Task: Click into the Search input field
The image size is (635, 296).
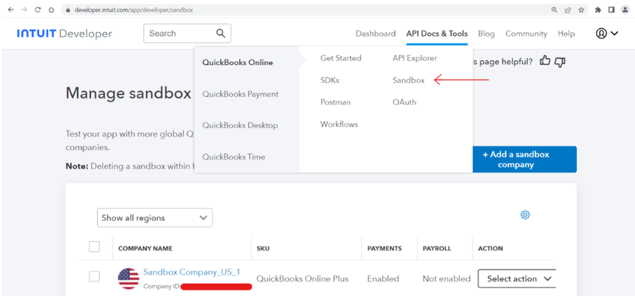Action: click(180, 33)
